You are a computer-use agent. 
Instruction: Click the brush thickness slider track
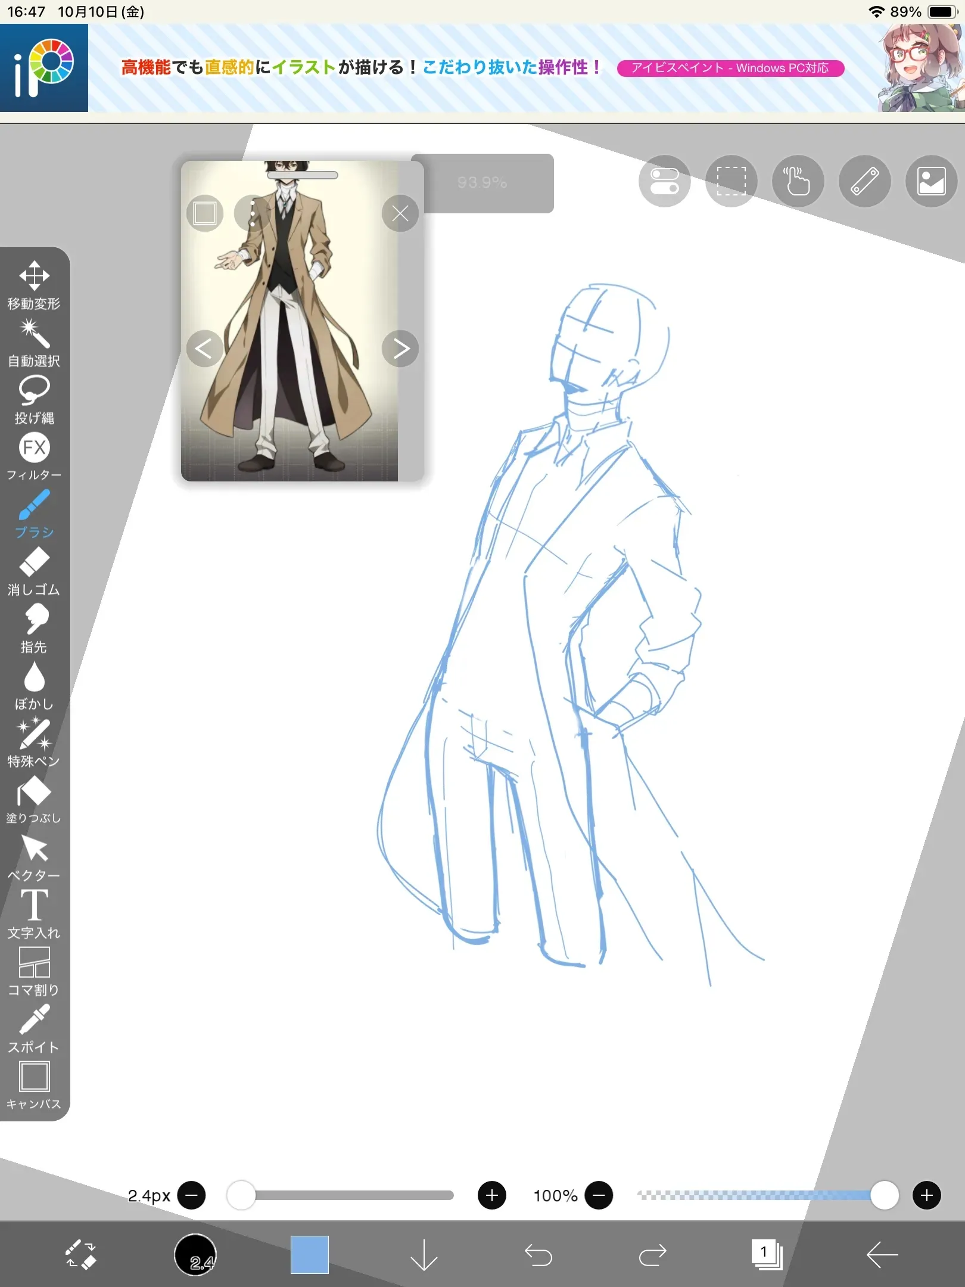(341, 1195)
